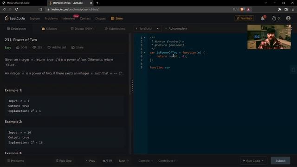297x167 pixels.
Task: Click the Brave shields icon
Action: 242,9
